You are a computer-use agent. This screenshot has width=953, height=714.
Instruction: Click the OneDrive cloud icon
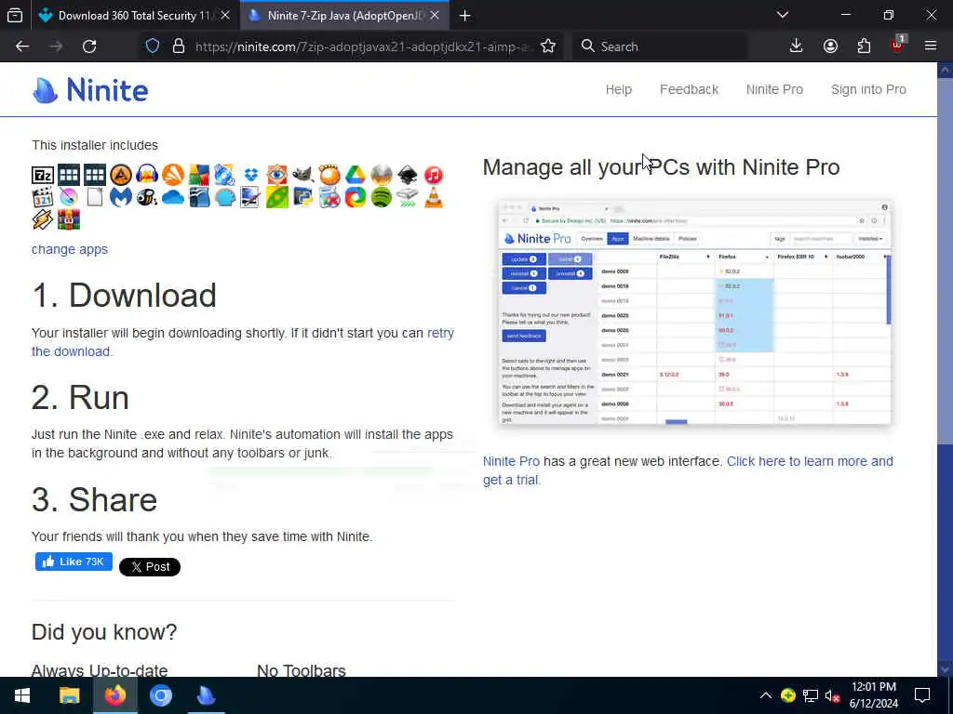[x=173, y=197]
